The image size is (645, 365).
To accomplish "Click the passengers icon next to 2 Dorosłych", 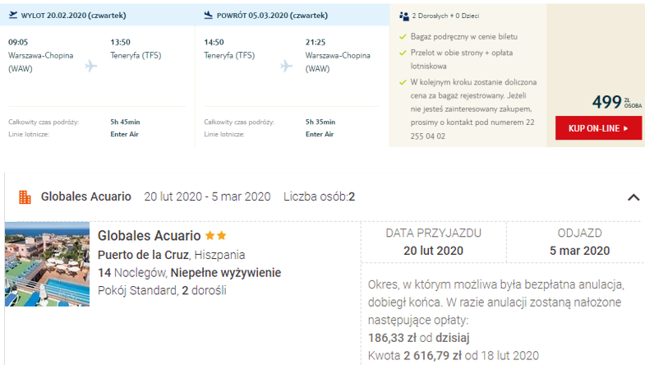I will pos(404,16).
